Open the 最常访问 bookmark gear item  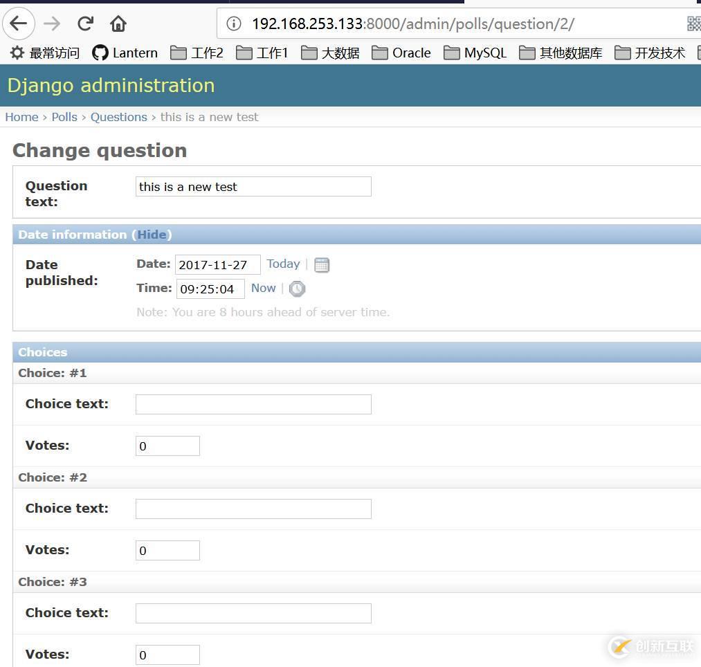pos(45,53)
